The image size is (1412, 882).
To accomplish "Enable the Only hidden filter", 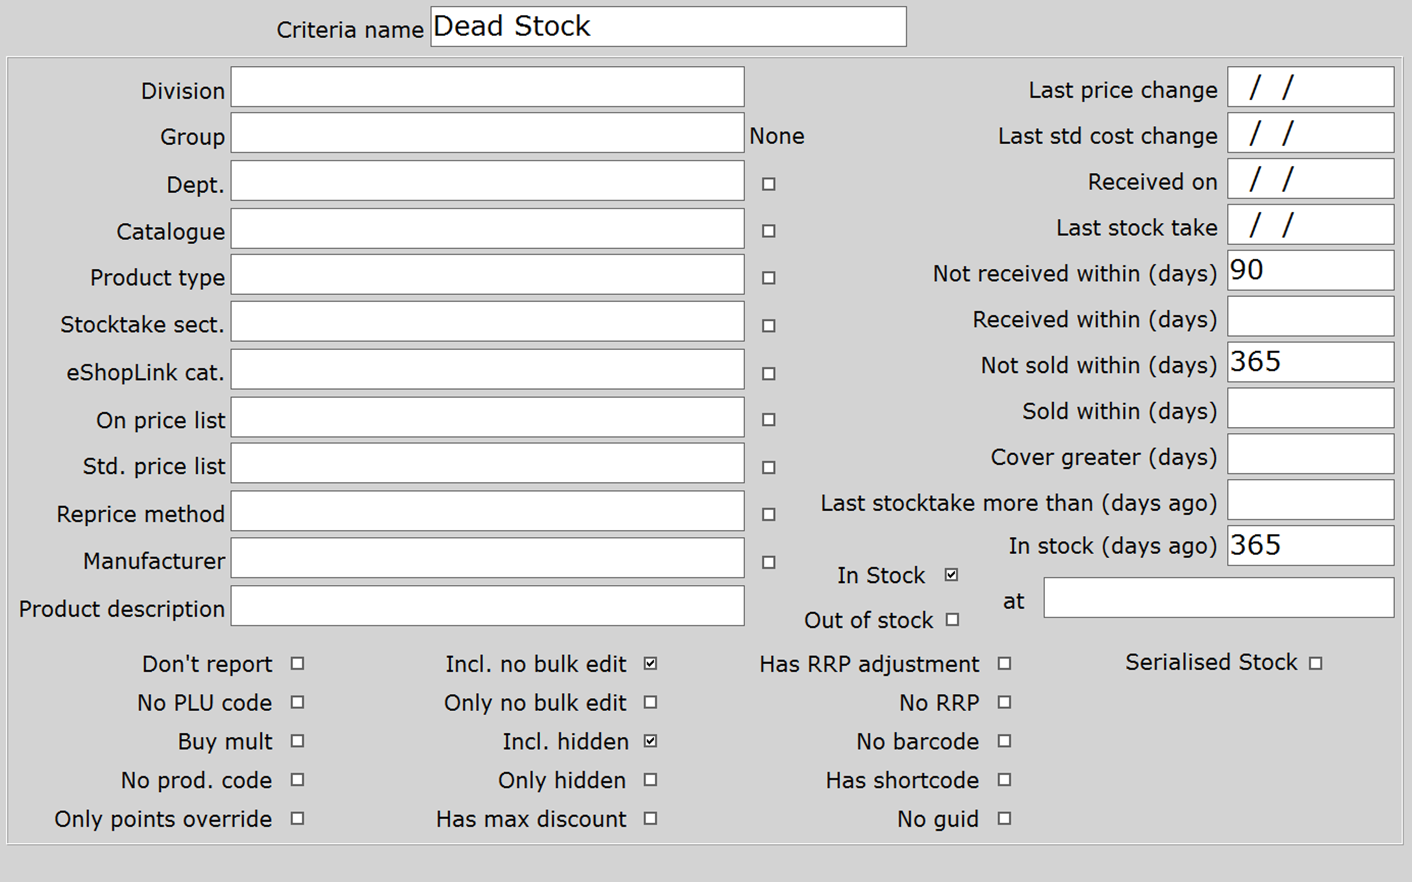I will click(649, 780).
